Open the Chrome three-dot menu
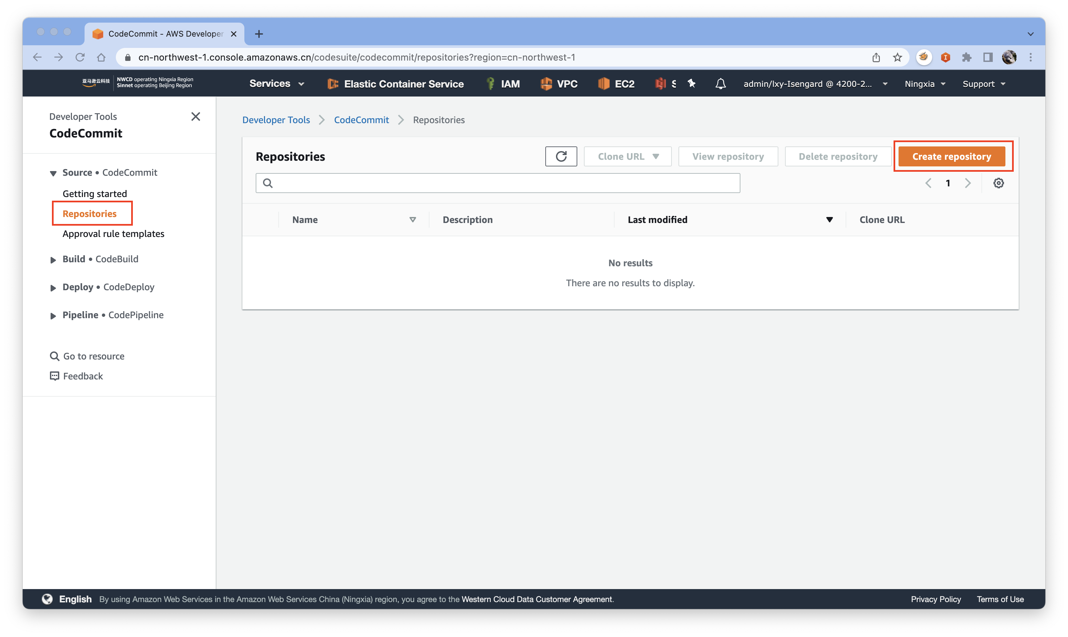This screenshot has width=1068, height=637. click(x=1030, y=57)
